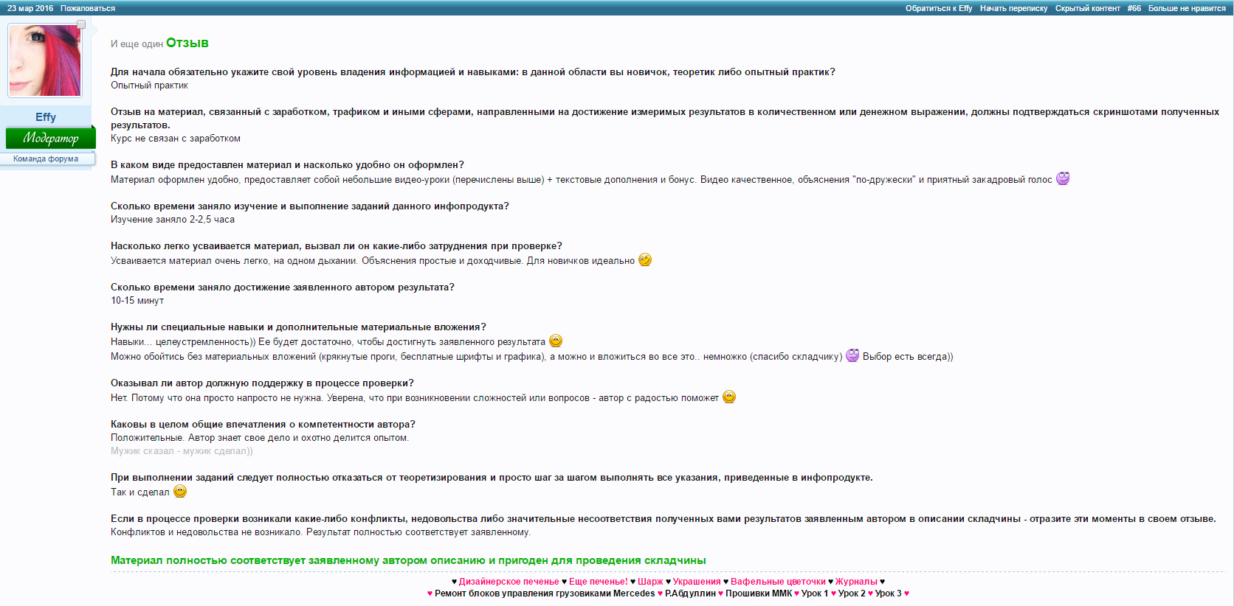Click the question "В каком виде предоставлен материал…"

(x=287, y=165)
